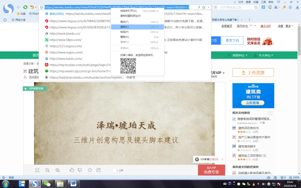Click the zoom in magnifier icon
This screenshot has height=188, width=301.
58,170
